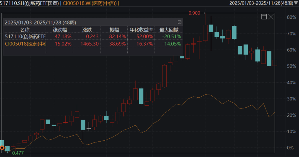
Task: Click the 最大回撤 column header
Action: pyautogui.click(x=169, y=30)
